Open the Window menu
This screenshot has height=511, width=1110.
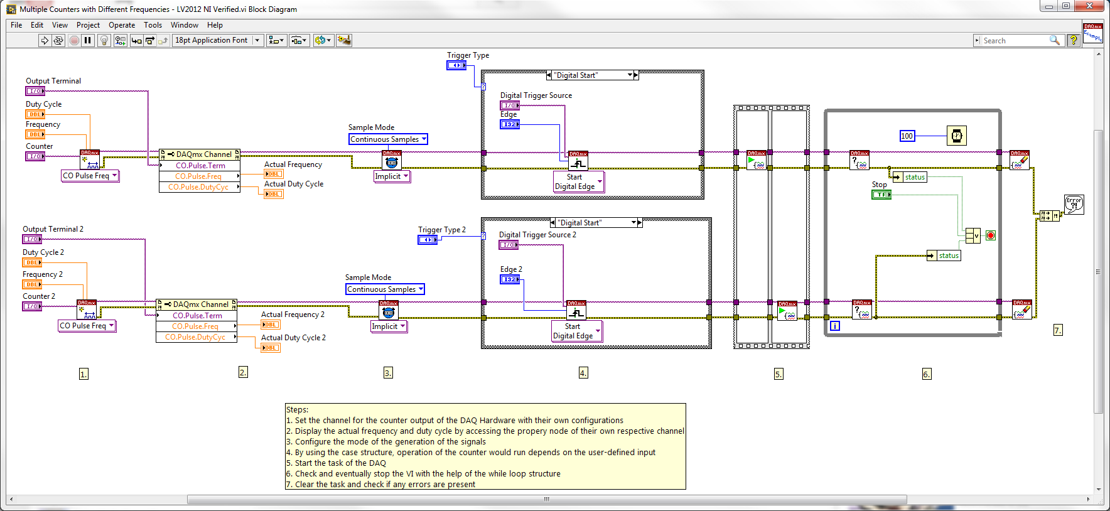pos(185,25)
